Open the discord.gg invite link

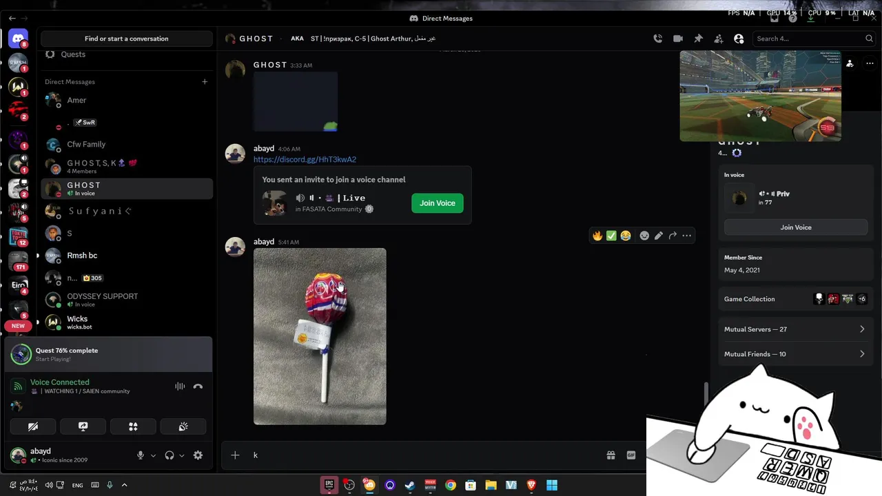[305, 159]
